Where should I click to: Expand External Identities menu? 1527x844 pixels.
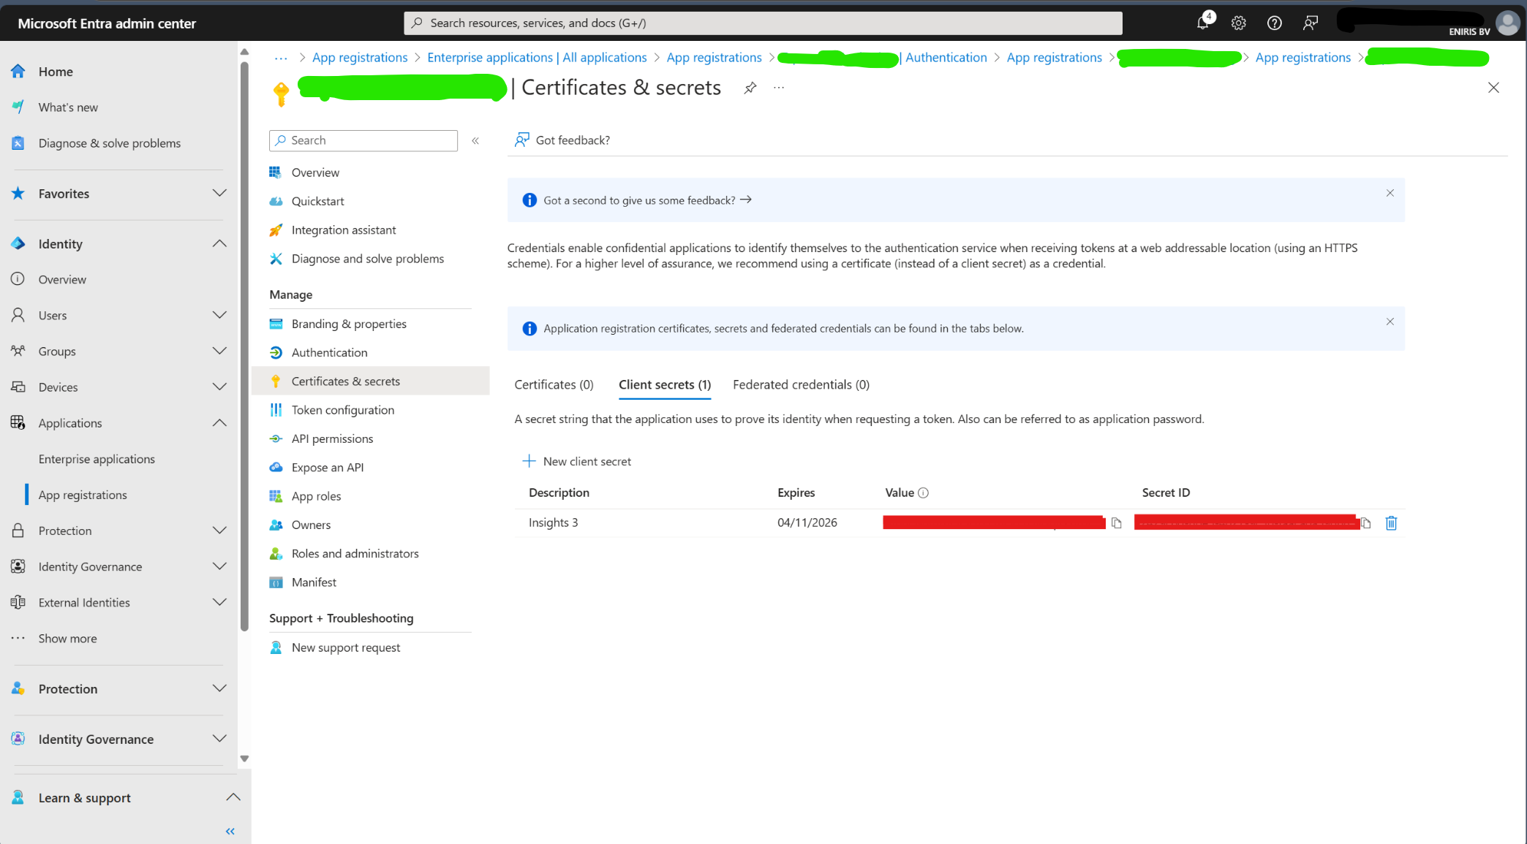219,603
